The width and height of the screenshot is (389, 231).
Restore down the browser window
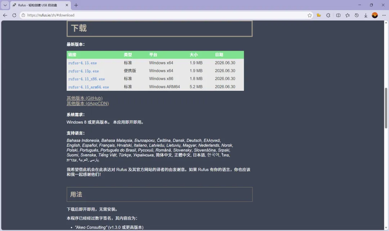371,5
